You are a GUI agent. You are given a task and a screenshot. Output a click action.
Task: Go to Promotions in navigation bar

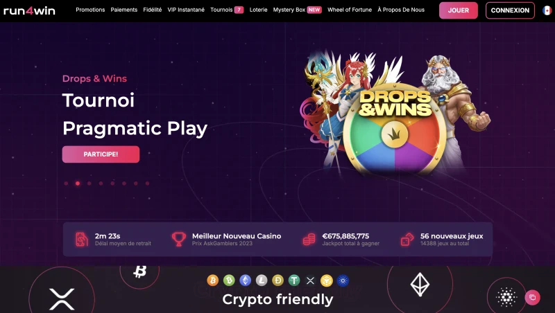tap(90, 10)
